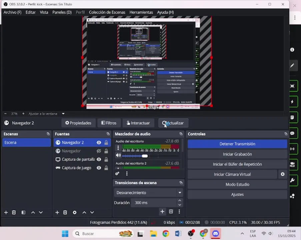
Task: Move scene down arrow in Escenas
Action: [41, 212]
